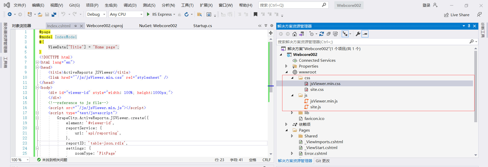Switch to Startup.cs tab

[x=203, y=26]
